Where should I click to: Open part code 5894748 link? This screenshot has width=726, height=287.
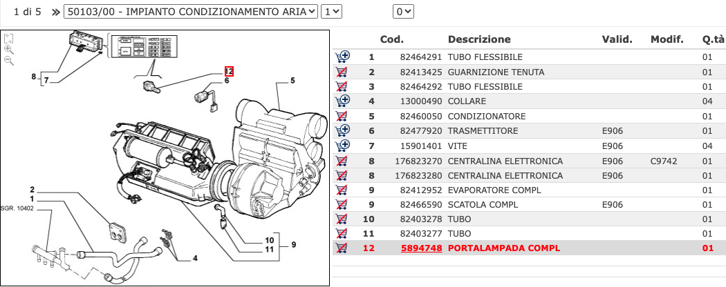pyautogui.click(x=421, y=248)
